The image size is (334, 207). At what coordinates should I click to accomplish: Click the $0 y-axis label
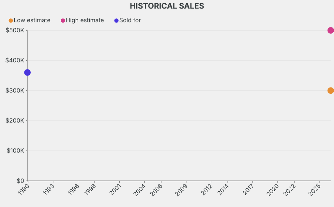tap(20, 181)
